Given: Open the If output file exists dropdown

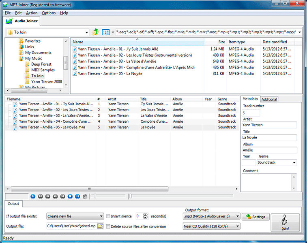Looking at the screenshot, I should pos(75,216).
